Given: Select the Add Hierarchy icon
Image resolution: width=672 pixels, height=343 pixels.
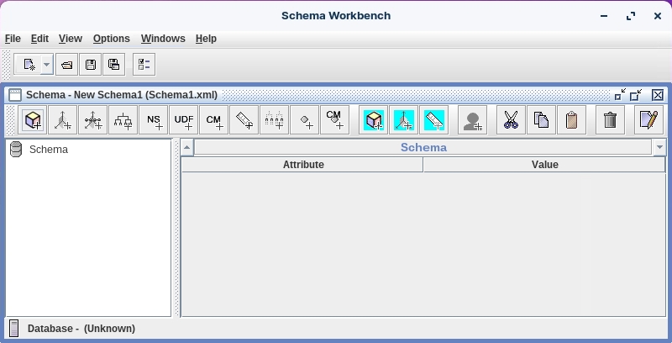Looking at the screenshot, I should click(x=123, y=120).
